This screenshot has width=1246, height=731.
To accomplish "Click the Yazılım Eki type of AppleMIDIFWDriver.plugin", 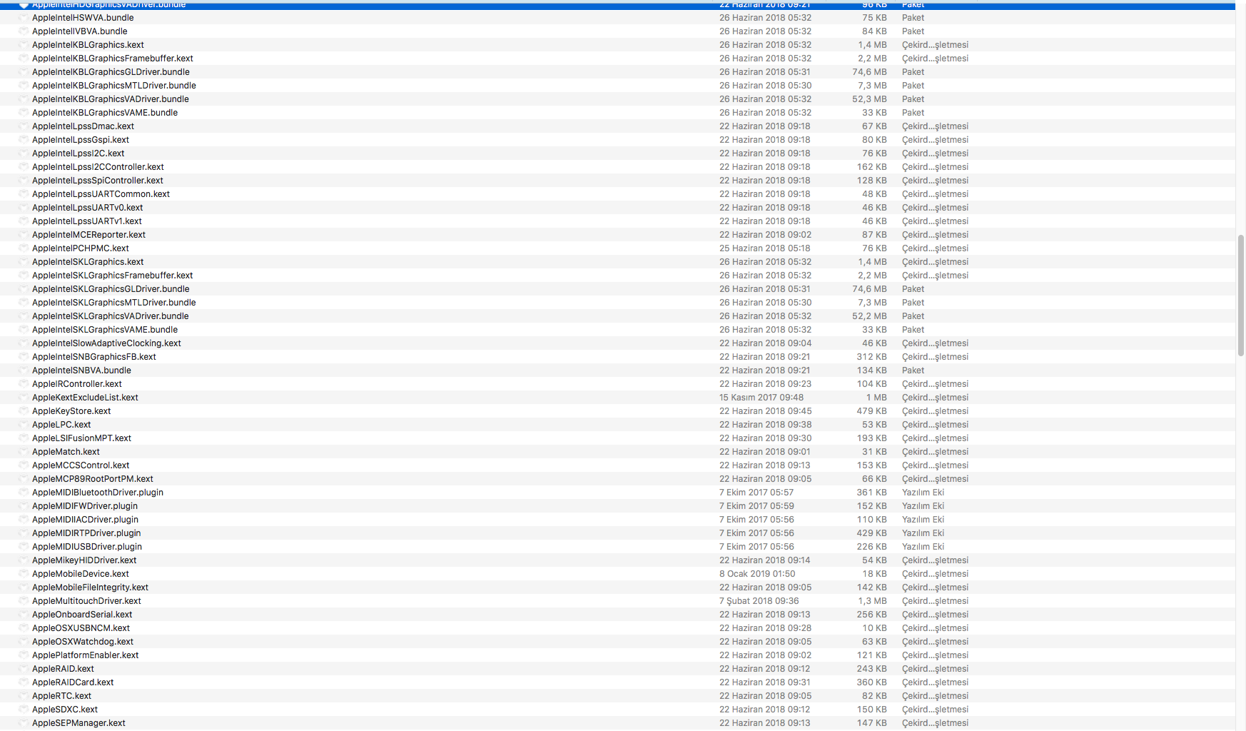I will pos(922,506).
